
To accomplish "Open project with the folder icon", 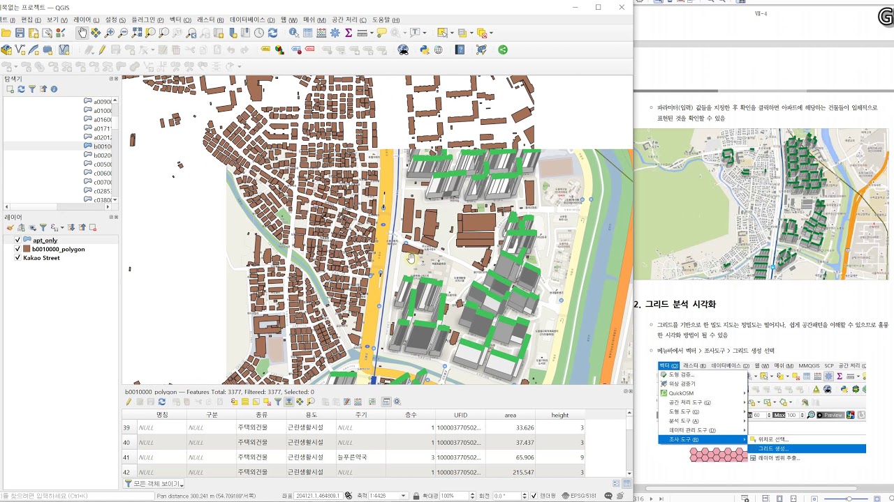I will click(6, 33).
